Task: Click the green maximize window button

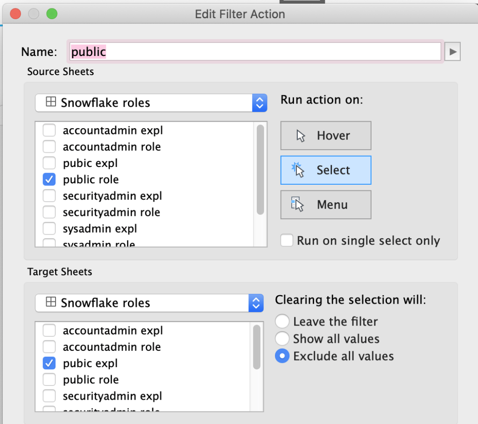Action: pyautogui.click(x=52, y=14)
